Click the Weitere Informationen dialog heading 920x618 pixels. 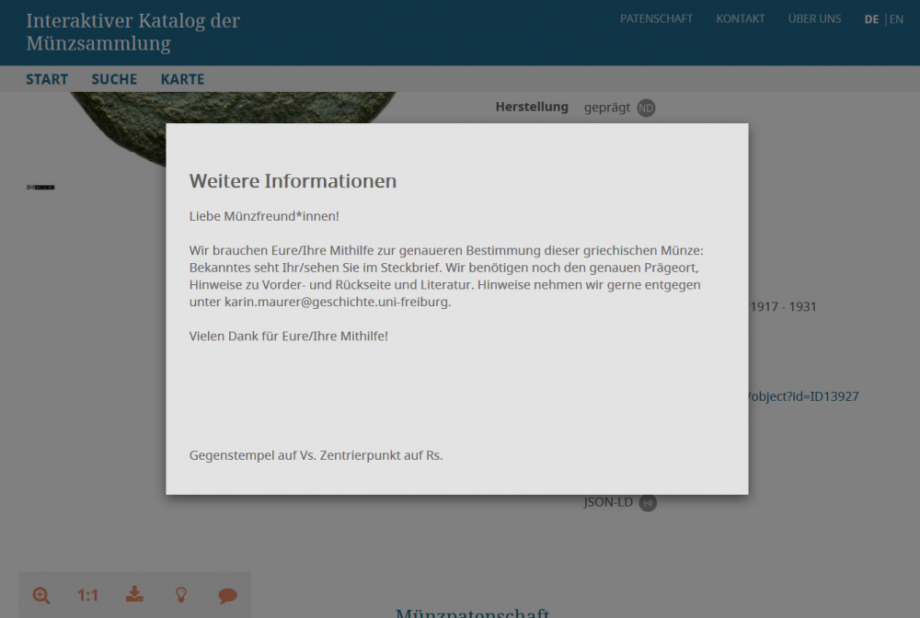pyautogui.click(x=293, y=181)
